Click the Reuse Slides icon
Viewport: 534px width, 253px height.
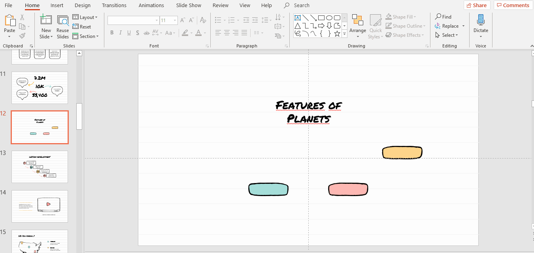click(x=62, y=21)
